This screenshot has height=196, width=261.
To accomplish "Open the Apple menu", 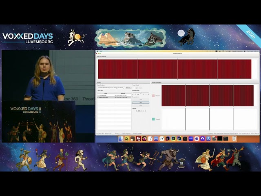I will click(97, 51).
